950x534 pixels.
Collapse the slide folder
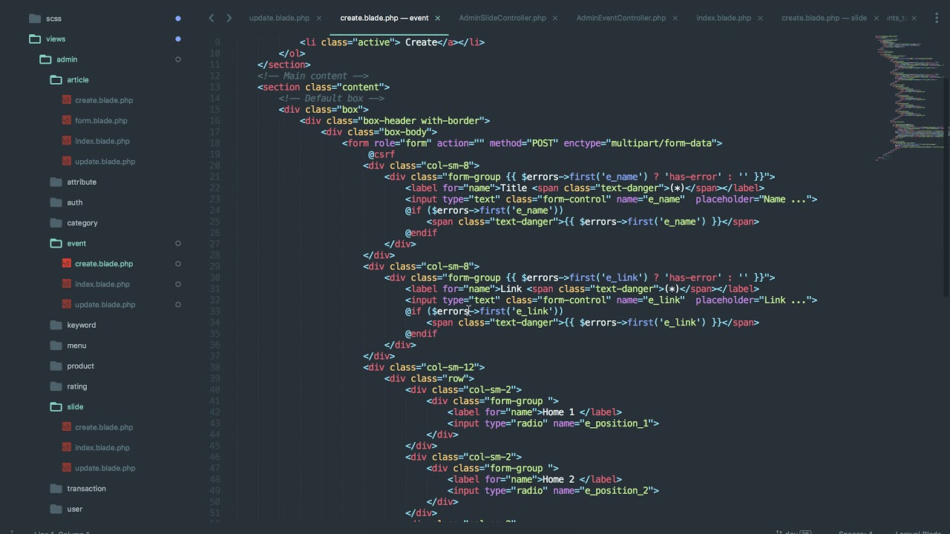56,406
